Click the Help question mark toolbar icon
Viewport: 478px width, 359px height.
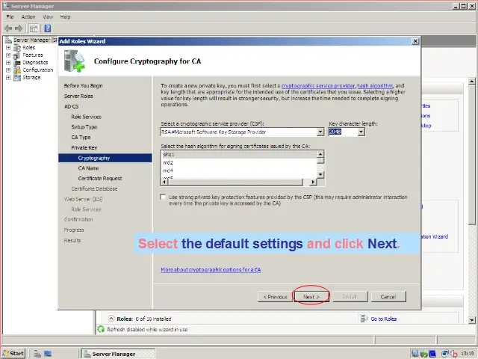[46, 28]
